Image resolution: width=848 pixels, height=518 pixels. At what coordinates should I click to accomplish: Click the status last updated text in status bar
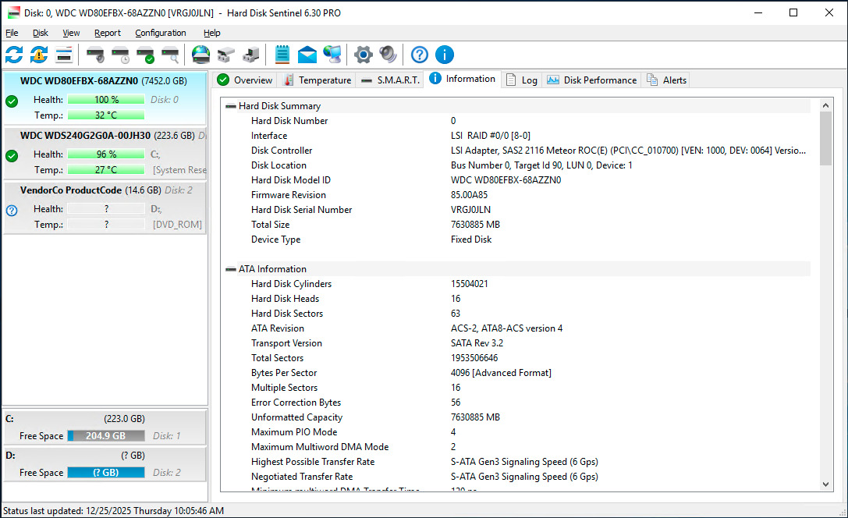tap(113, 510)
